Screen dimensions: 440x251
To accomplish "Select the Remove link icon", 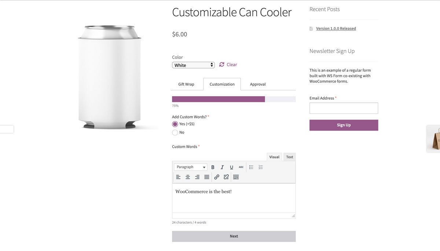I will click(x=226, y=177).
